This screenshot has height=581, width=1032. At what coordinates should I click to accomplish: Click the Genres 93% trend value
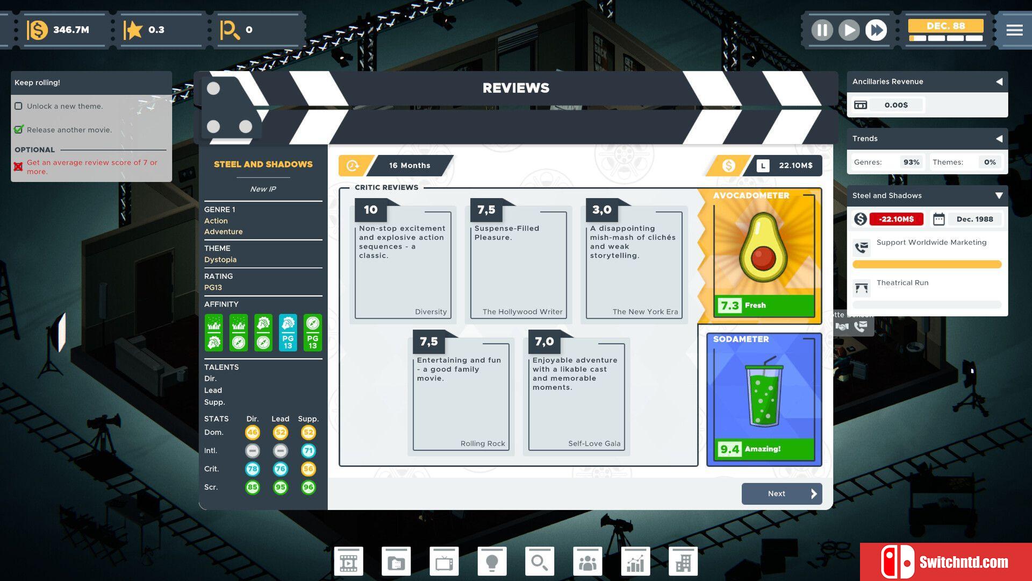point(912,162)
